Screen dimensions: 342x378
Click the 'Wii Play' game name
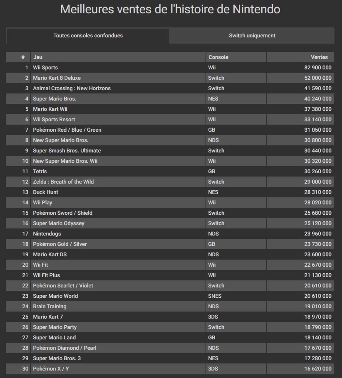point(42,202)
